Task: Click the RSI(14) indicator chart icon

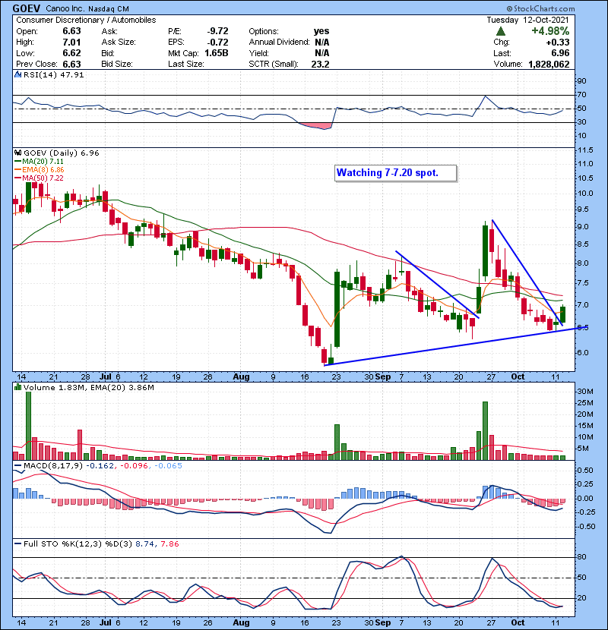Action: pos(17,74)
